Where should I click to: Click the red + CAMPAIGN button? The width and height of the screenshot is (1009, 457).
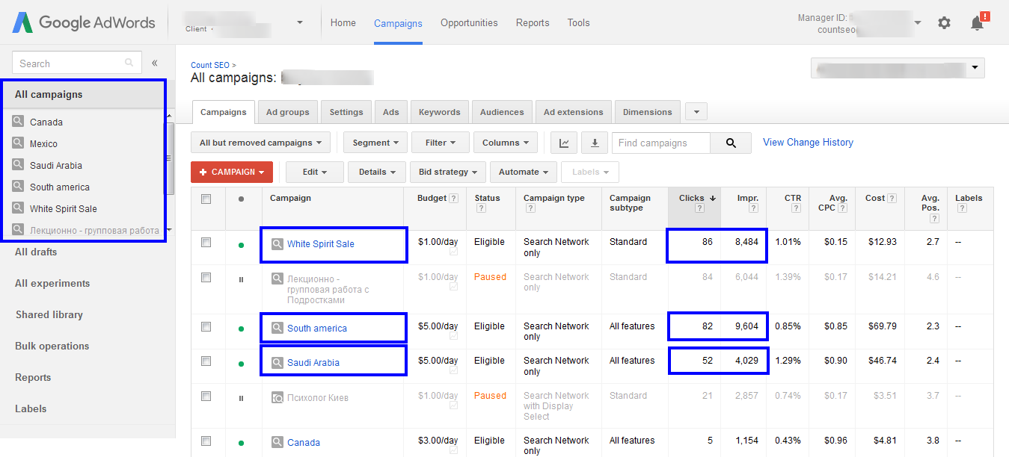click(x=232, y=172)
